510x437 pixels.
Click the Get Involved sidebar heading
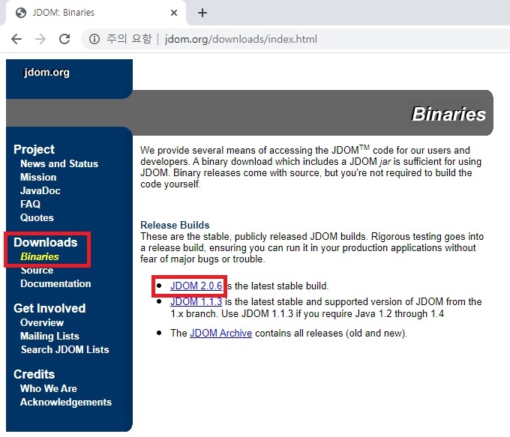pyautogui.click(x=49, y=308)
